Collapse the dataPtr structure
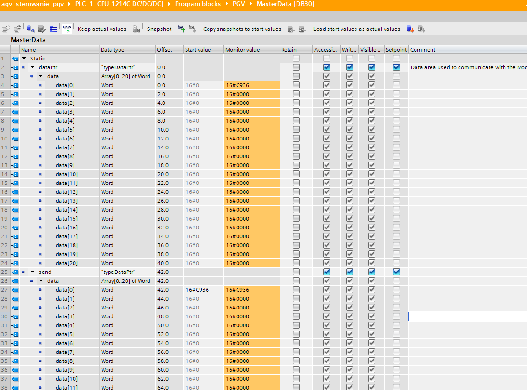The width and height of the screenshot is (527, 390). pyautogui.click(x=32, y=67)
